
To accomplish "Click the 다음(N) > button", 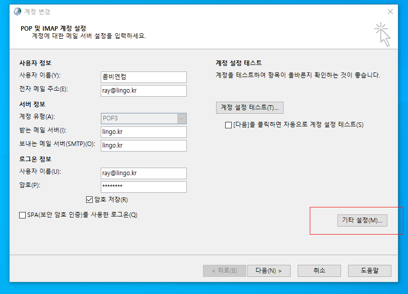I will (x=269, y=271).
